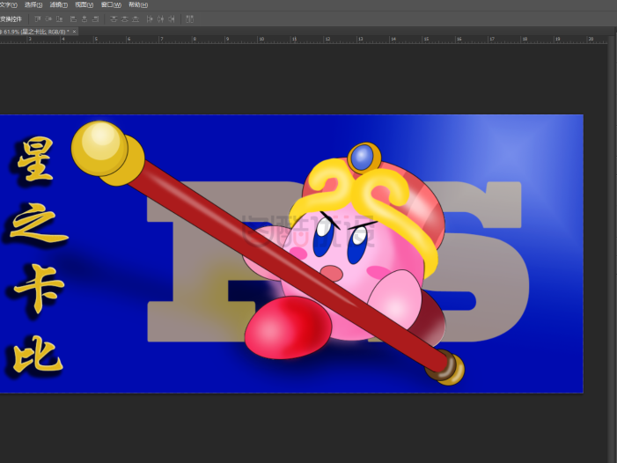Toggle the 变换控件 transform controls option
The height and width of the screenshot is (463, 617).
11,18
